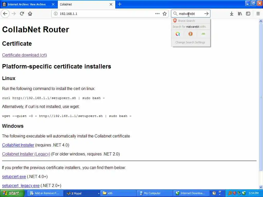Image resolution: width=263 pixels, height=197 pixels.
Task: Go back with the browser back arrow
Action: pyautogui.click(x=5, y=14)
